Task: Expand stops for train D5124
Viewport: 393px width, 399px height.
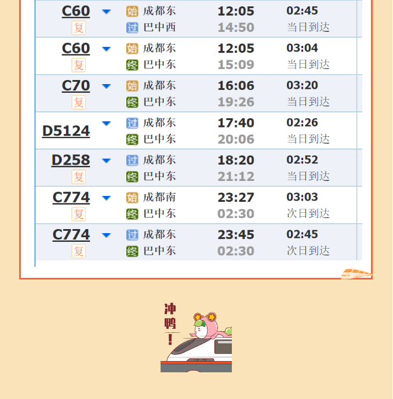Action: (x=106, y=124)
